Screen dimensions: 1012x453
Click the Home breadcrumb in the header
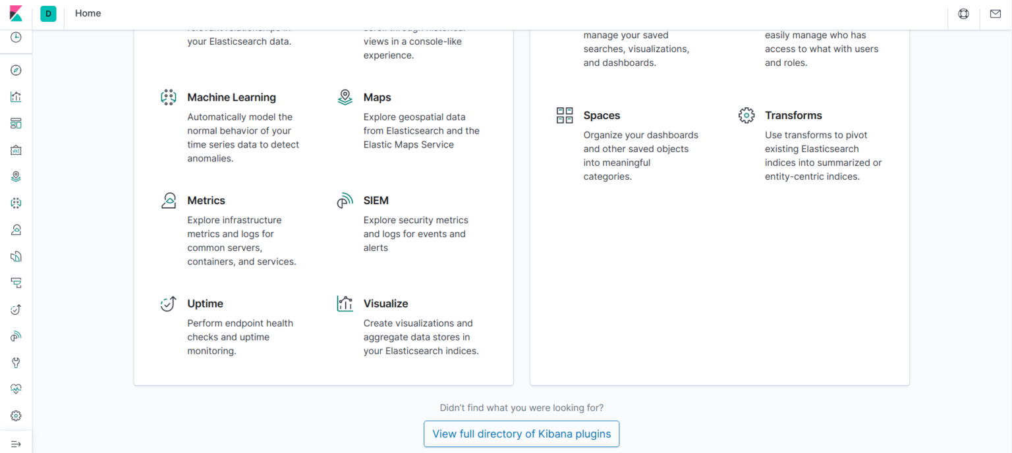88,13
